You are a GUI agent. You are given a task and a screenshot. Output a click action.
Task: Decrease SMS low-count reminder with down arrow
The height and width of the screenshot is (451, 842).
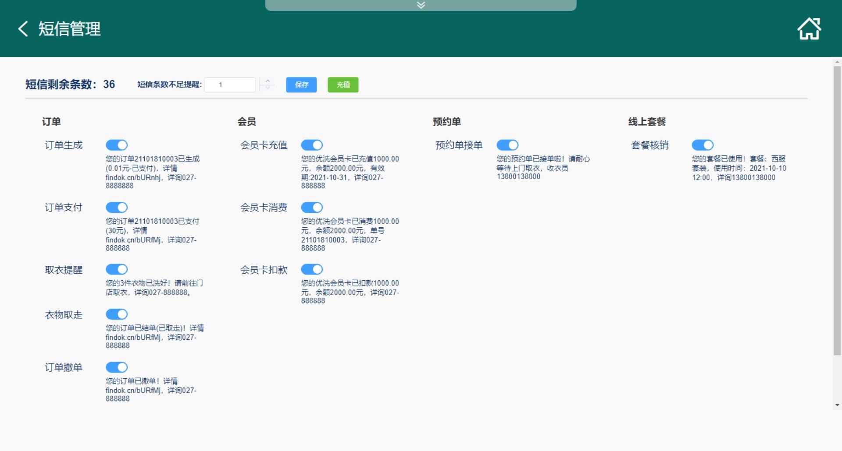pos(268,88)
